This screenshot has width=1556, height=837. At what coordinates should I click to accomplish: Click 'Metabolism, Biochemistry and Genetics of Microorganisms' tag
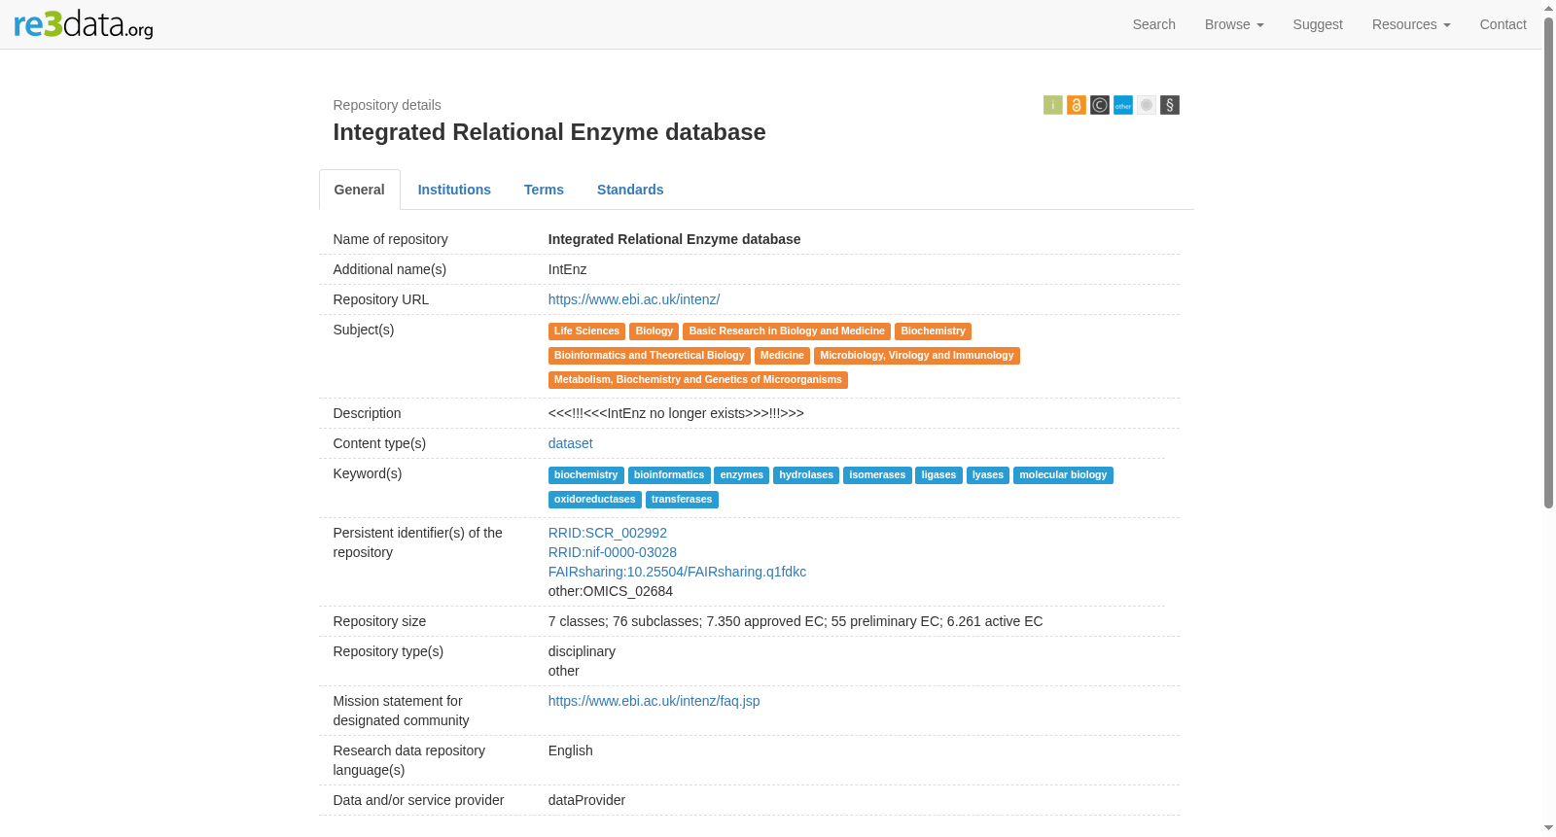click(698, 380)
